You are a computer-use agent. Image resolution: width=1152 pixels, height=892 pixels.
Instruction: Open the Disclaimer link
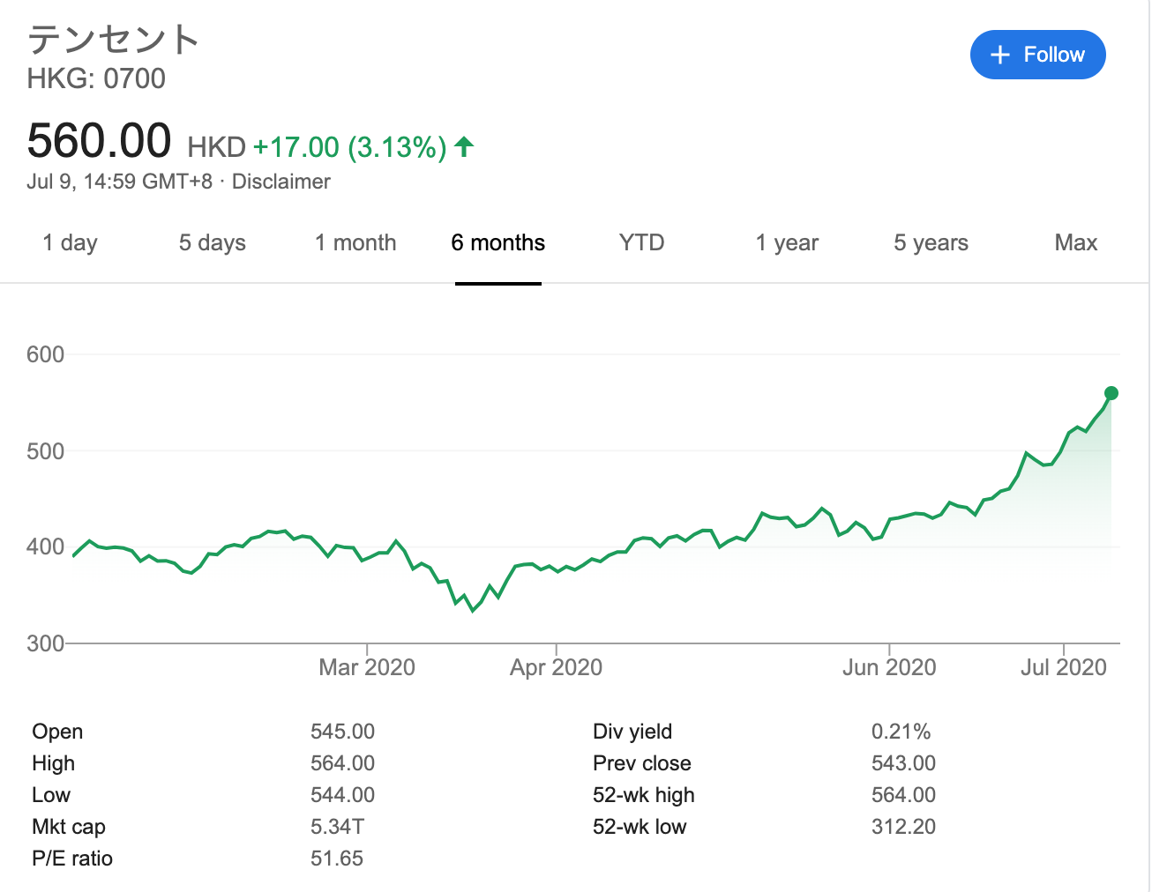click(x=281, y=182)
